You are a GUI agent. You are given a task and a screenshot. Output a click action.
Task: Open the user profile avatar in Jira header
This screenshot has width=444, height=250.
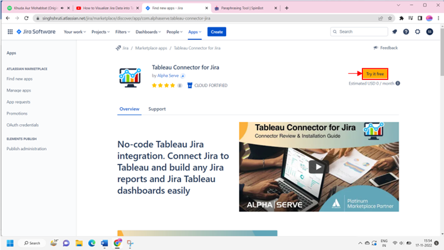point(430,31)
